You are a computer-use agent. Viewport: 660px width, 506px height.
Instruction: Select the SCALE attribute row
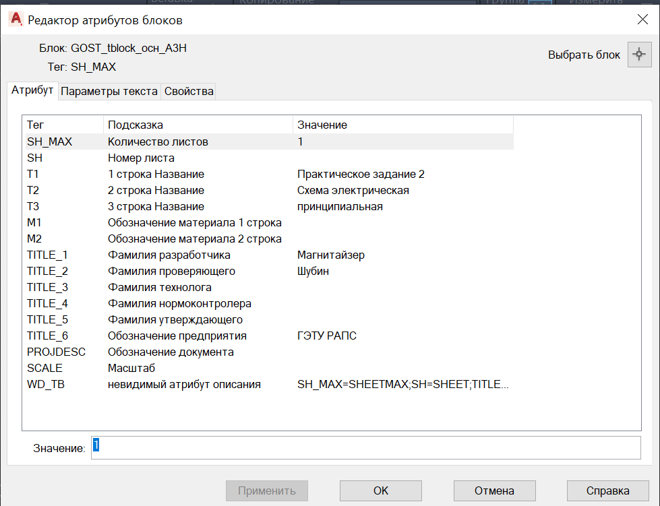(x=270, y=368)
